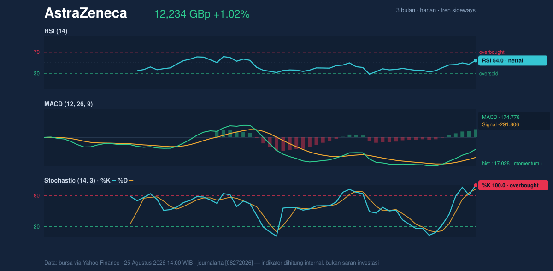Click the red Stochastic endpoint marker dot
Viewport: 553px width, 271px height.
[476, 185]
